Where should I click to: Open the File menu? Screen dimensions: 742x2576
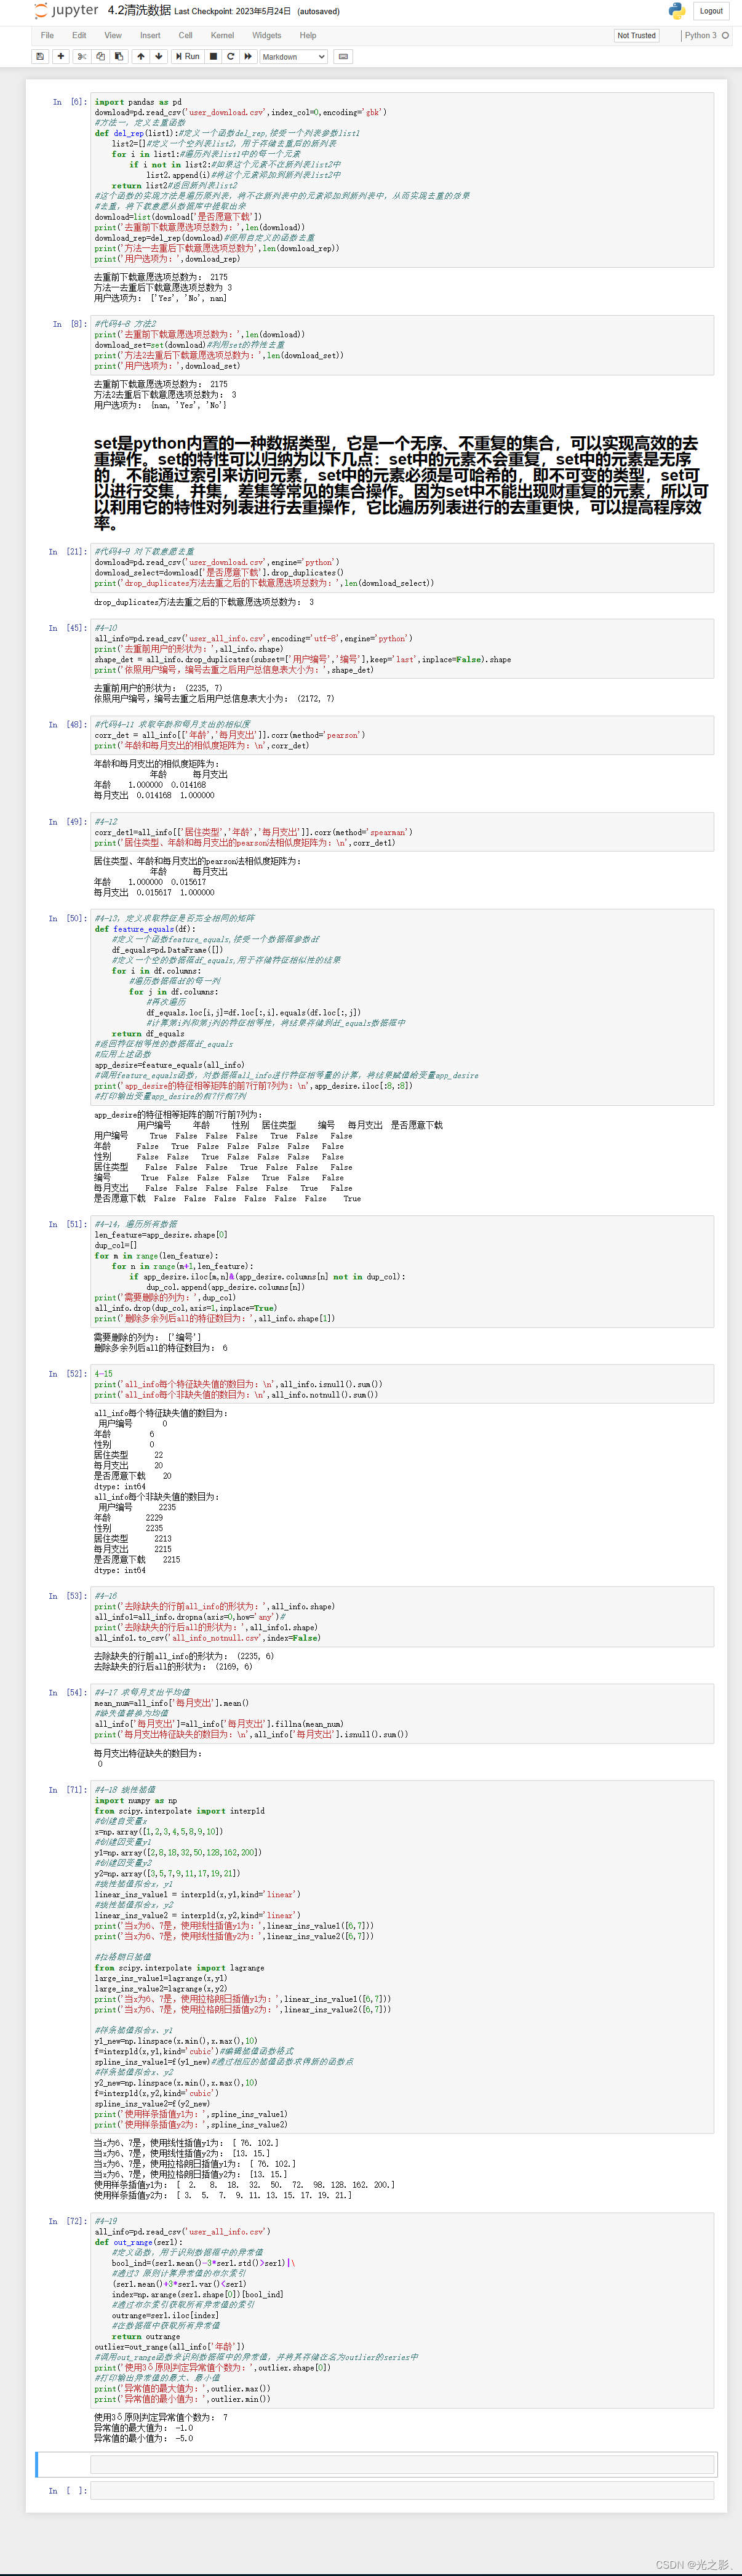coord(47,35)
